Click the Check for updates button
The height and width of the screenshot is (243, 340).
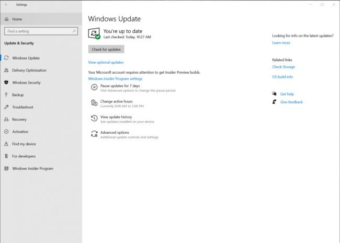[x=106, y=49]
